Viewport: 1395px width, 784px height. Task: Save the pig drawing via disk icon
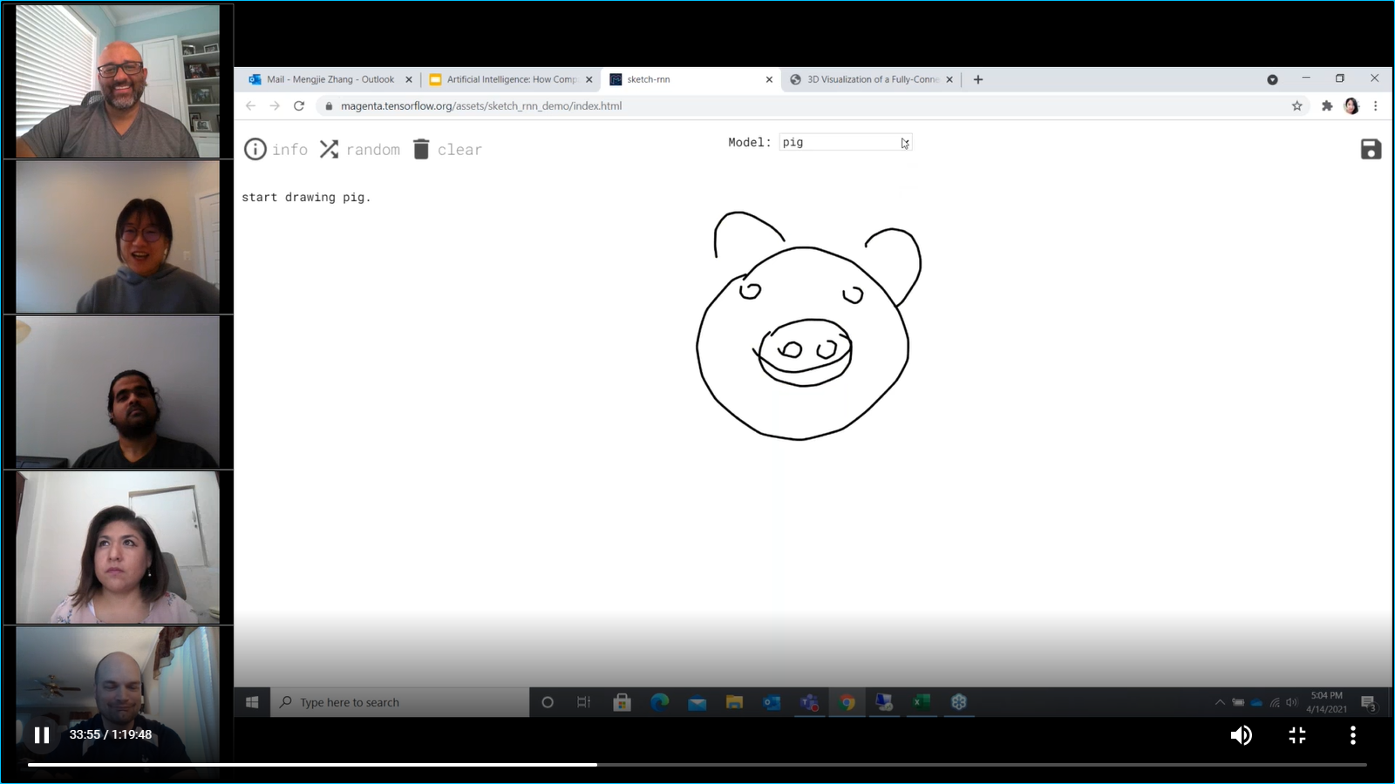click(x=1371, y=150)
